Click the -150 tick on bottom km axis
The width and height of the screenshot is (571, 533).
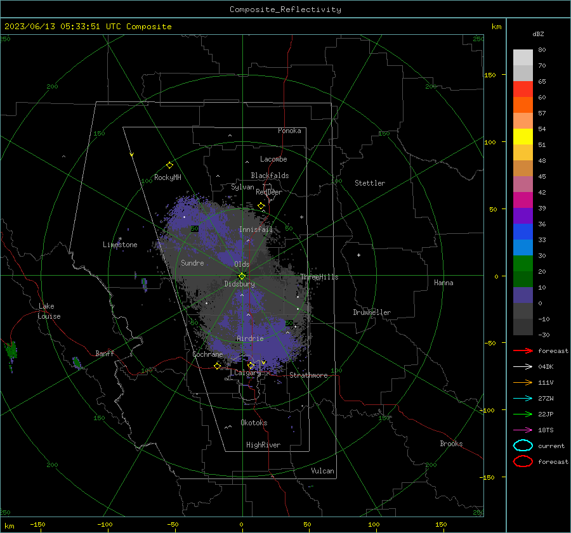click(x=37, y=524)
